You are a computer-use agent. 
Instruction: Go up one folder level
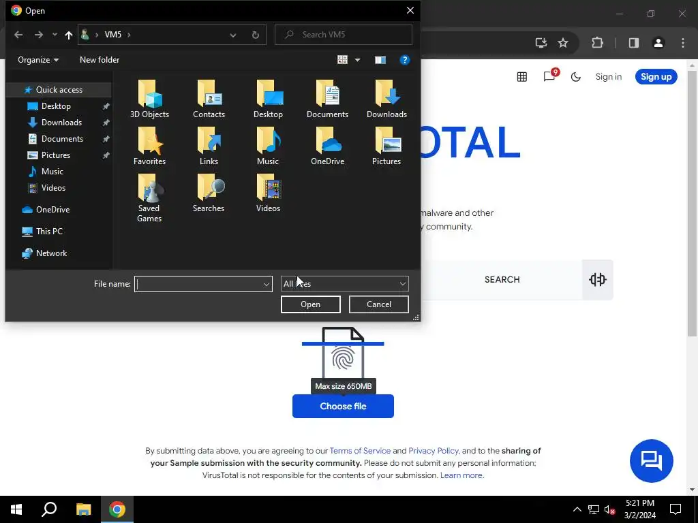[x=69, y=35]
